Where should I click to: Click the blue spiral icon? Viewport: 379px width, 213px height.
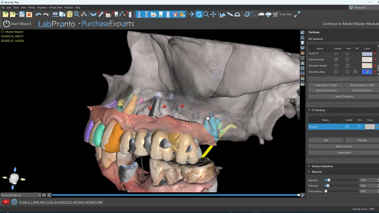point(247,14)
